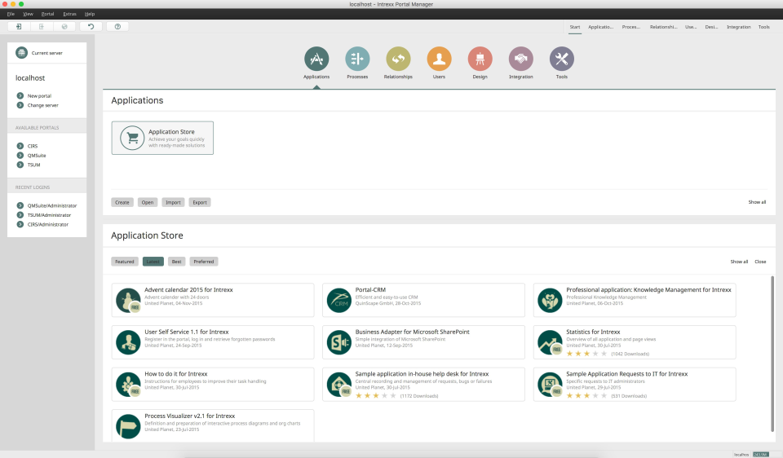Open the Processes module icon
This screenshot has width=783, height=458.
coord(357,59)
